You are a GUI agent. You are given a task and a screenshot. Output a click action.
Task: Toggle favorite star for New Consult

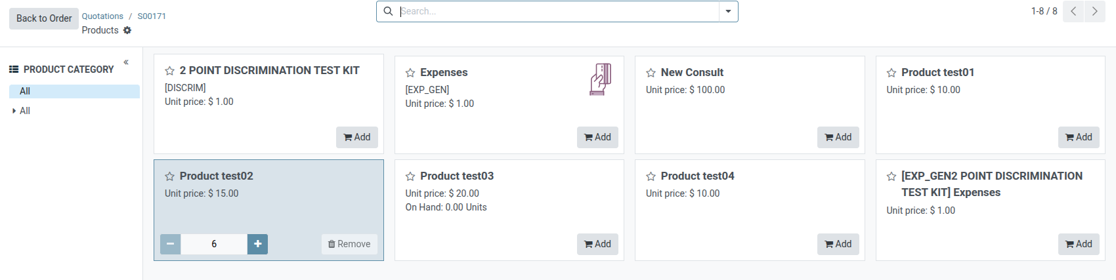click(651, 73)
